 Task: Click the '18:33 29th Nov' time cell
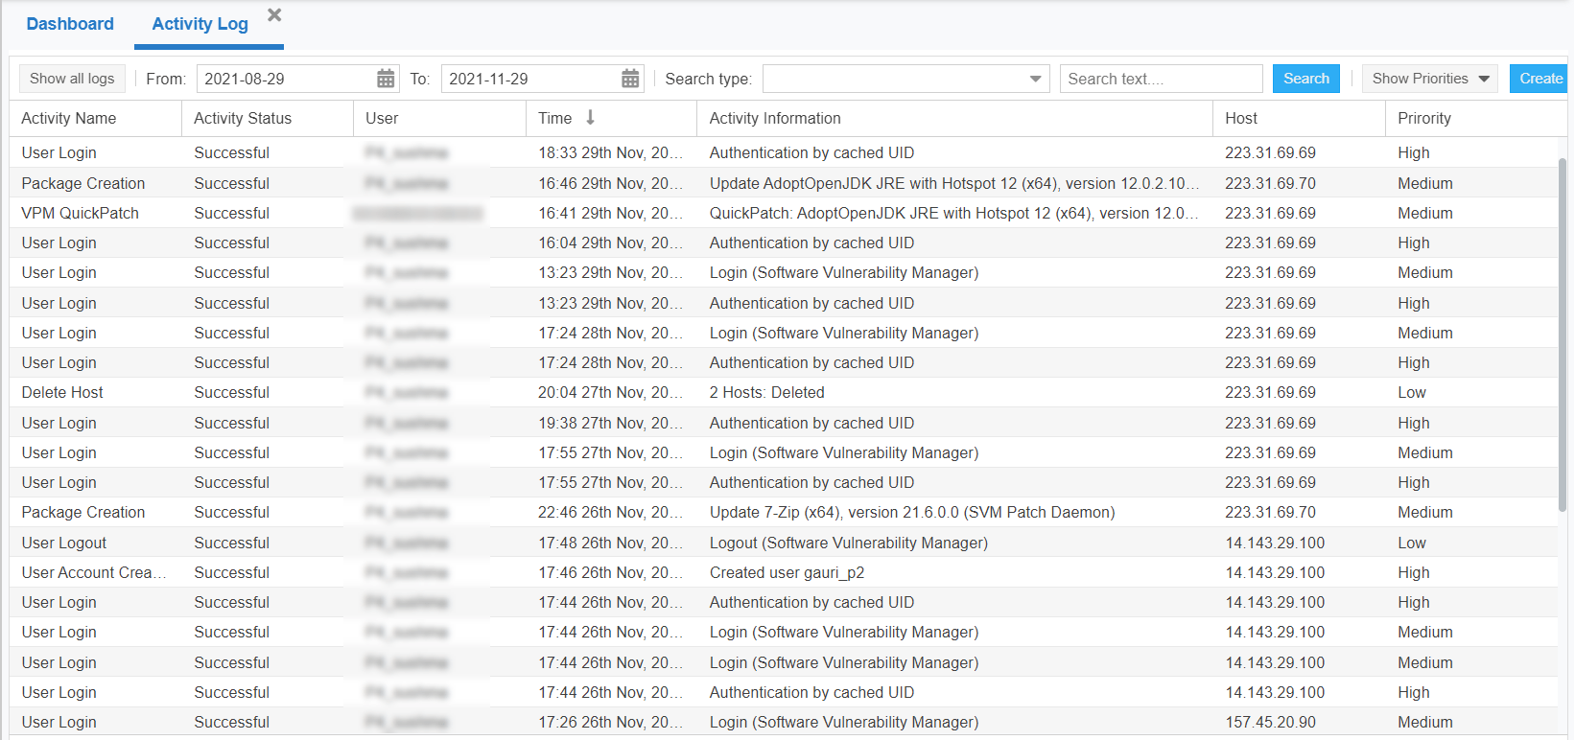coord(611,152)
